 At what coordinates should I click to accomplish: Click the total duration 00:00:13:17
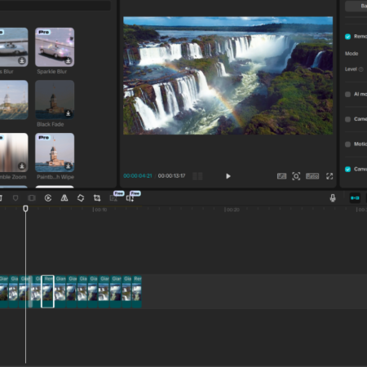(171, 176)
